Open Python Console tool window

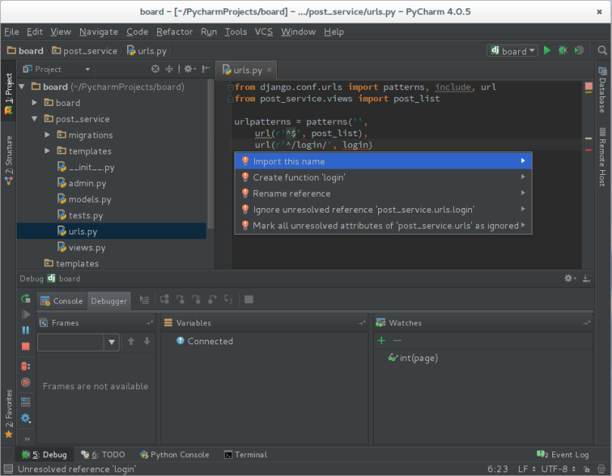(175, 455)
